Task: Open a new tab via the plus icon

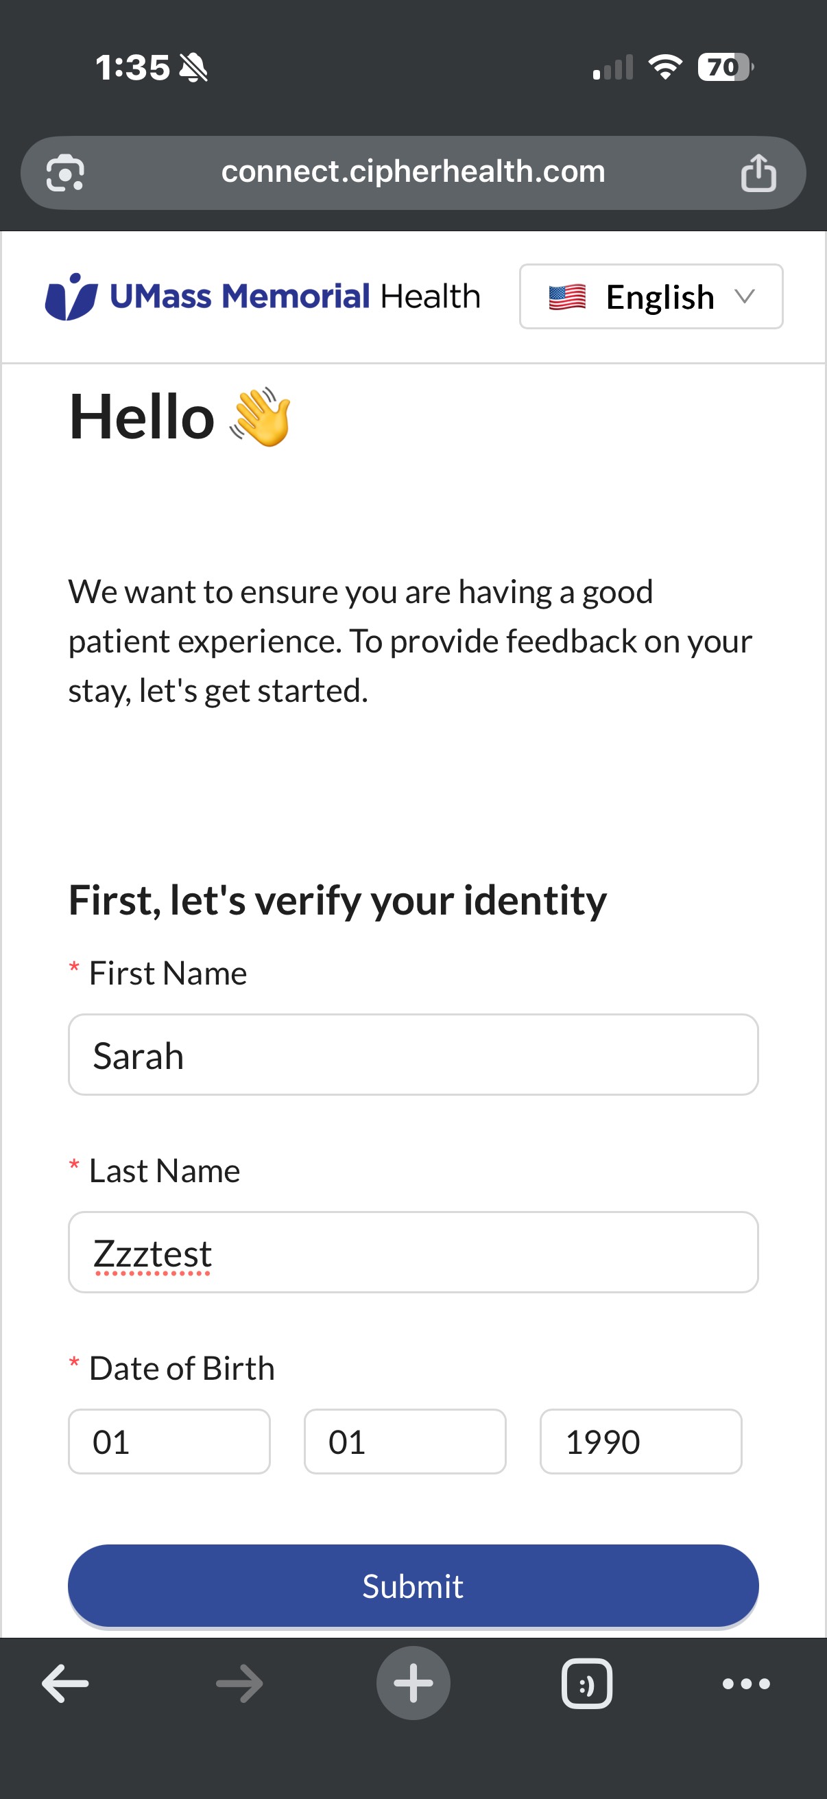Action: pyautogui.click(x=414, y=1683)
